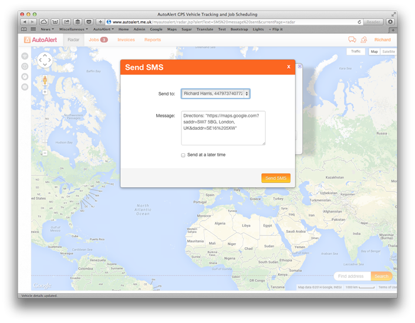415x323 pixels.
Task: Close Send SMS dialog with X
Action: (x=288, y=67)
